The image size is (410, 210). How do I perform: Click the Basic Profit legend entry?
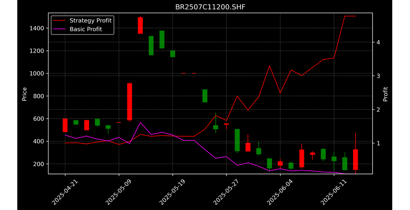coord(78,29)
